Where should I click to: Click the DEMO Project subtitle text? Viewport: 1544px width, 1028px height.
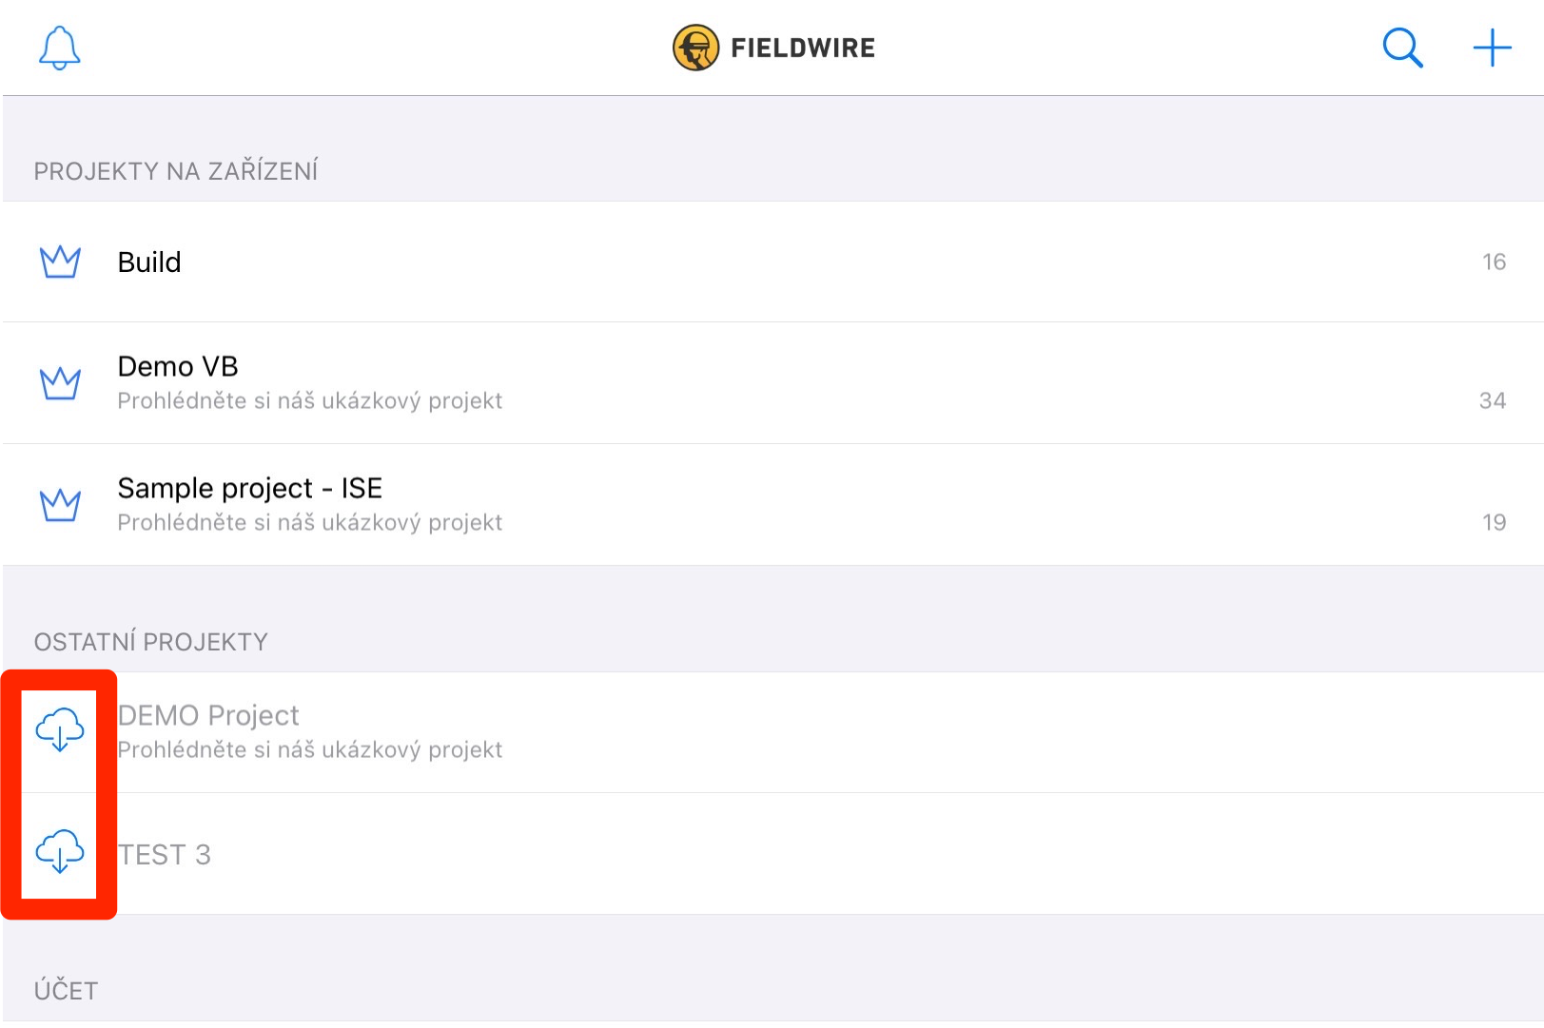click(x=309, y=750)
